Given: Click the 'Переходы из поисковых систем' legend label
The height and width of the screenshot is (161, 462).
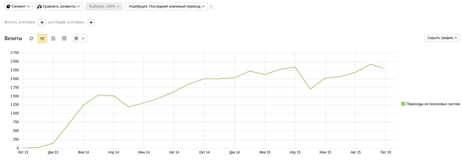Looking at the screenshot, I should [433, 104].
